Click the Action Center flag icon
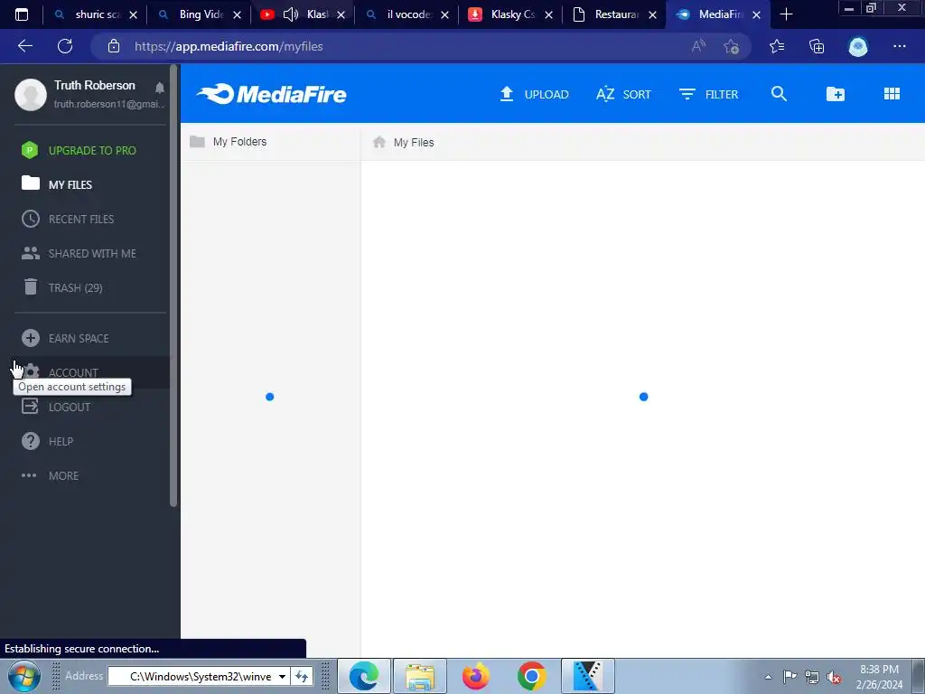This screenshot has width=925, height=694. 790,676
